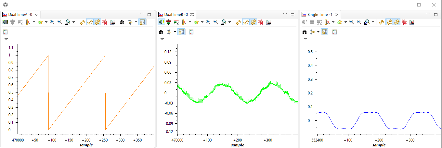Image resolution: width=442 pixels, height=148 pixels.
Task: Open graph properties icon in DualTimeB toolbar
Action: [x=268, y=22]
